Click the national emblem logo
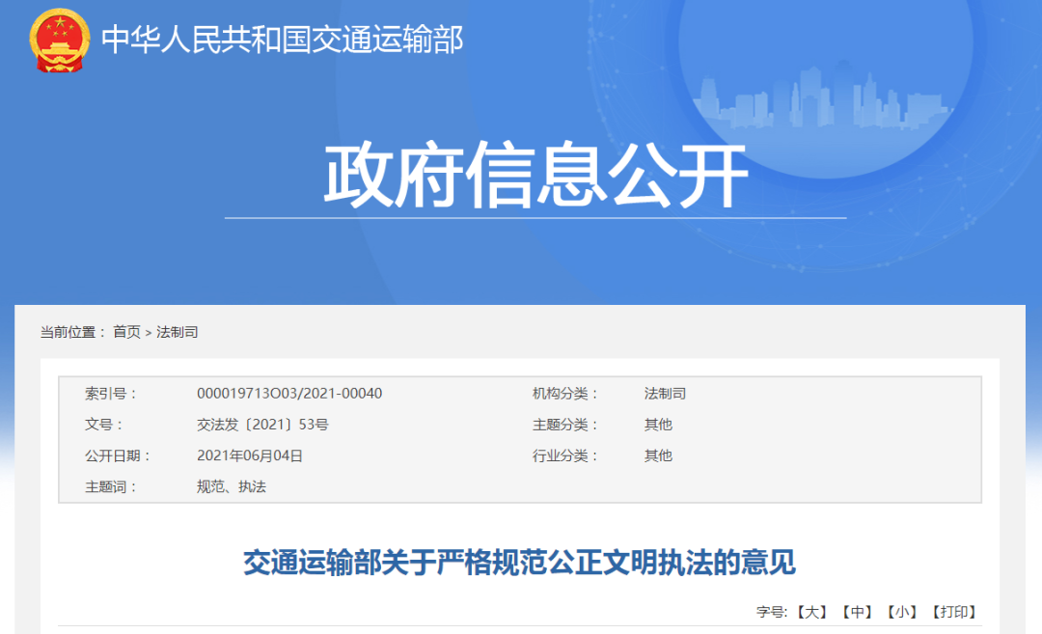 click(59, 41)
